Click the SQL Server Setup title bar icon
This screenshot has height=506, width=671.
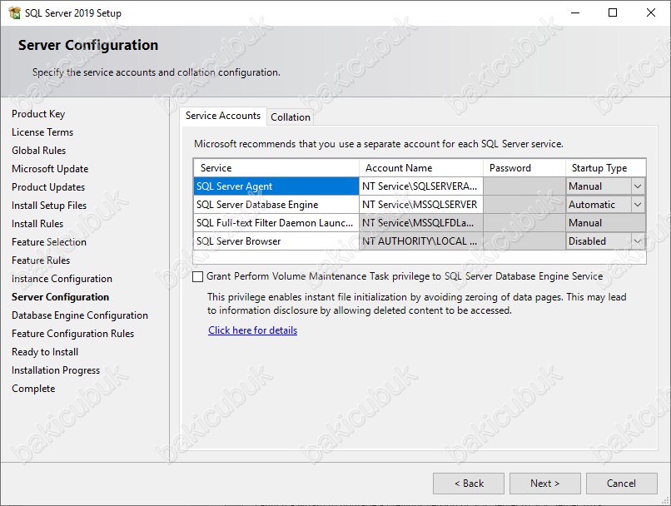click(x=13, y=13)
